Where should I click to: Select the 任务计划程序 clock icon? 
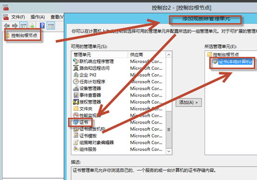pos(76,81)
